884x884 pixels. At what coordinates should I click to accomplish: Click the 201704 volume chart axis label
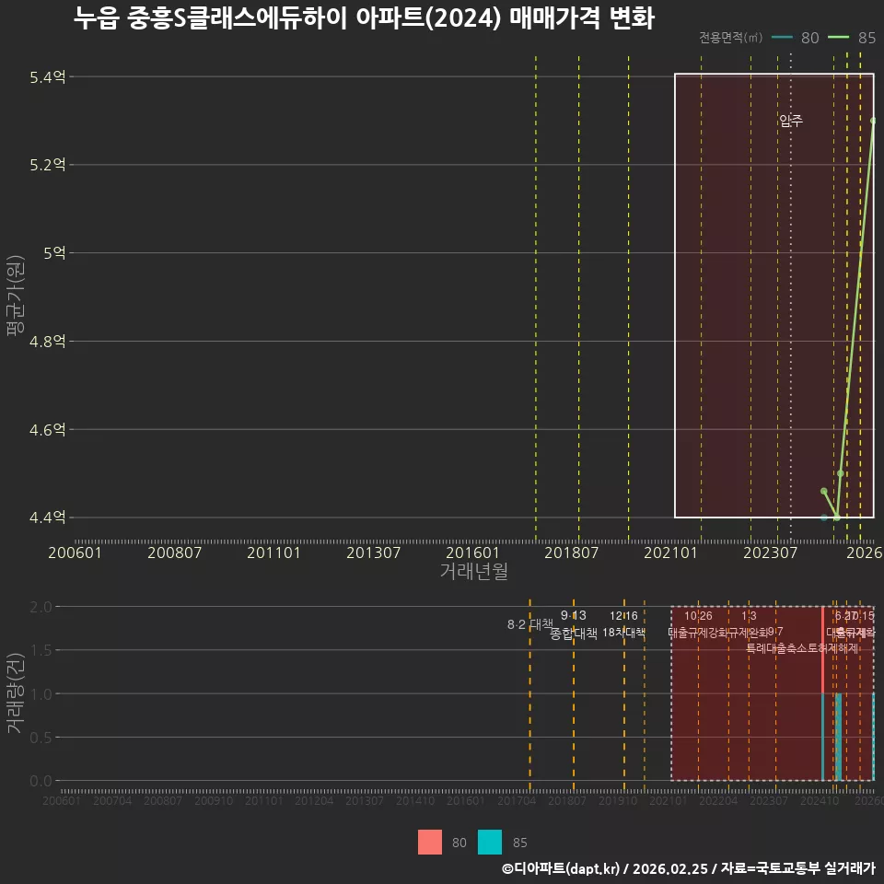point(517,800)
